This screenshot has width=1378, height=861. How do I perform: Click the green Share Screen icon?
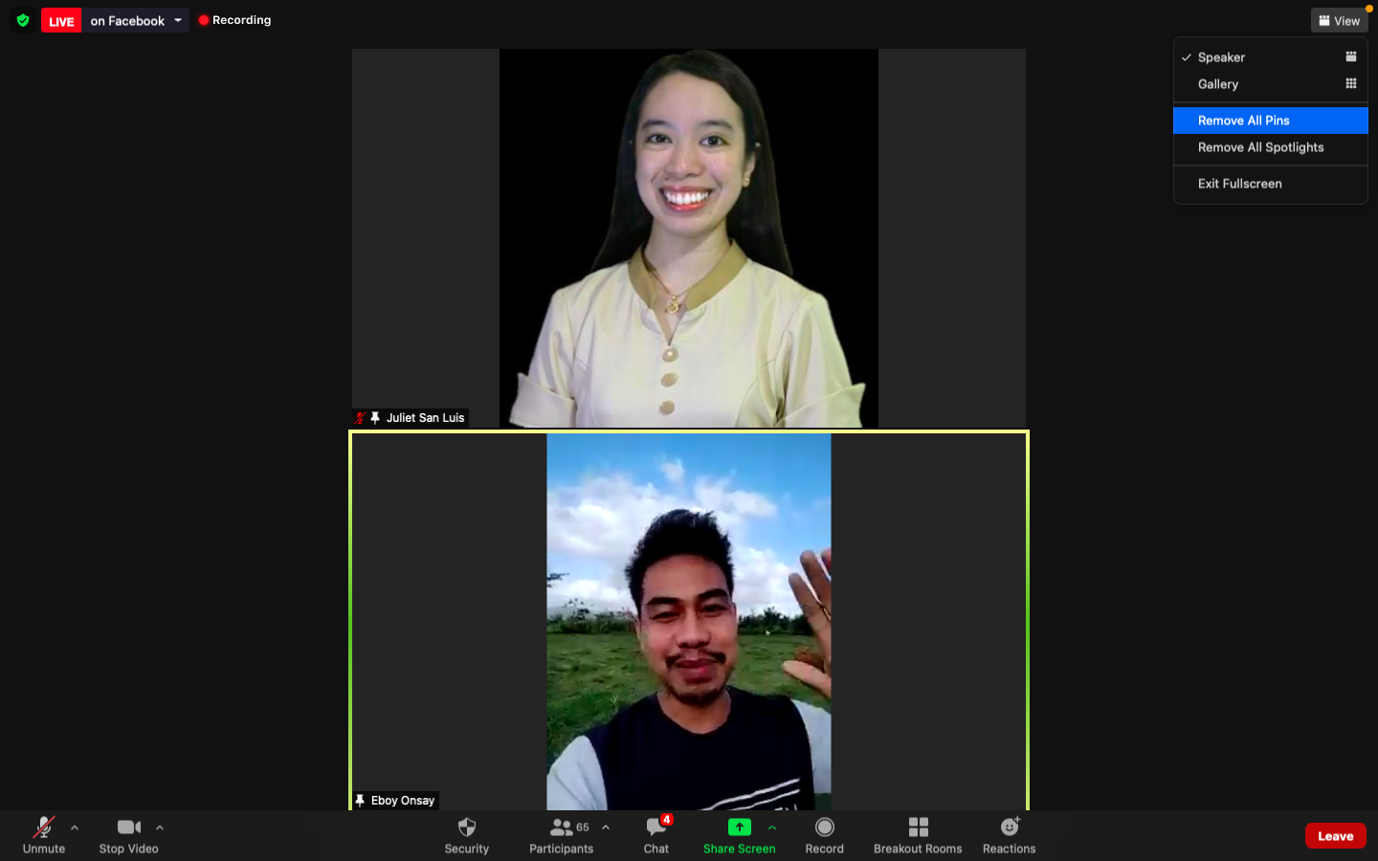pos(739,828)
